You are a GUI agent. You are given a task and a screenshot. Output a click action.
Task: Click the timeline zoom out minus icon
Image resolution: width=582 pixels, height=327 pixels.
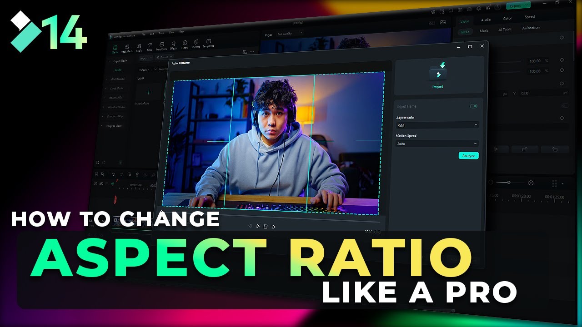pos(491,182)
